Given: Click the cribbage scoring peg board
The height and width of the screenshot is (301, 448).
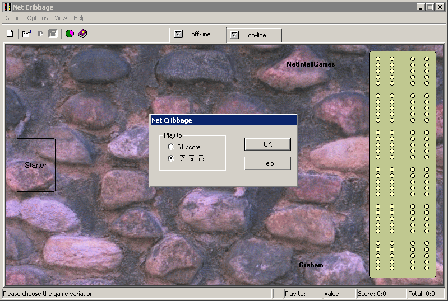Looking at the screenshot, I should click(x=402, y=164).
